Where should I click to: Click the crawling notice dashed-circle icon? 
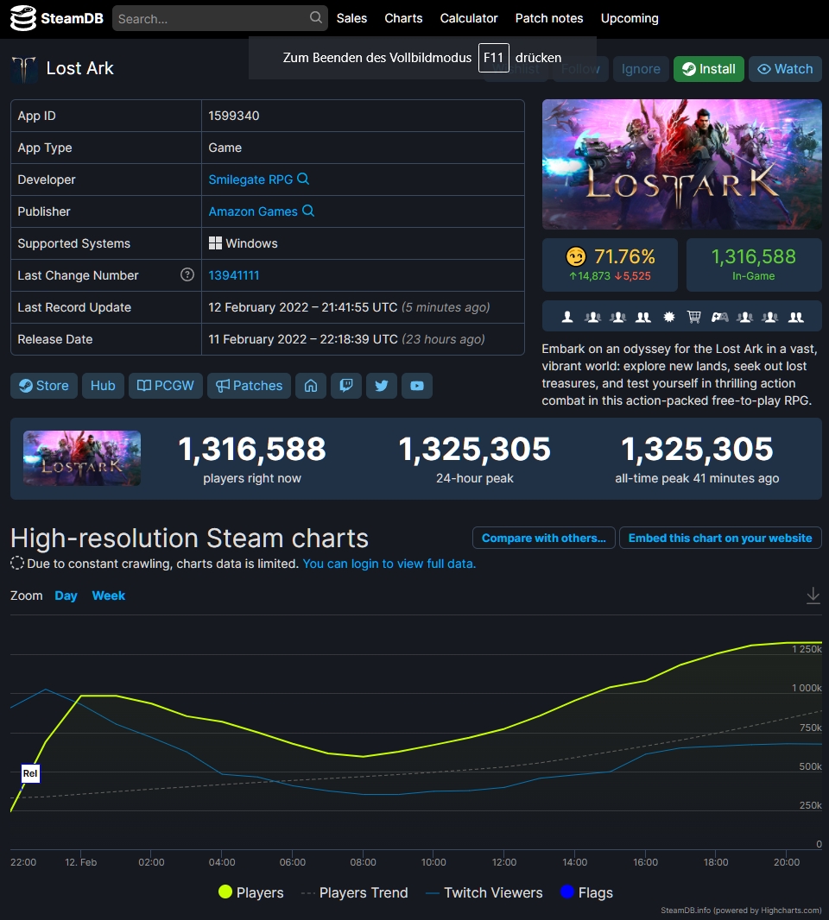[17, 564]
